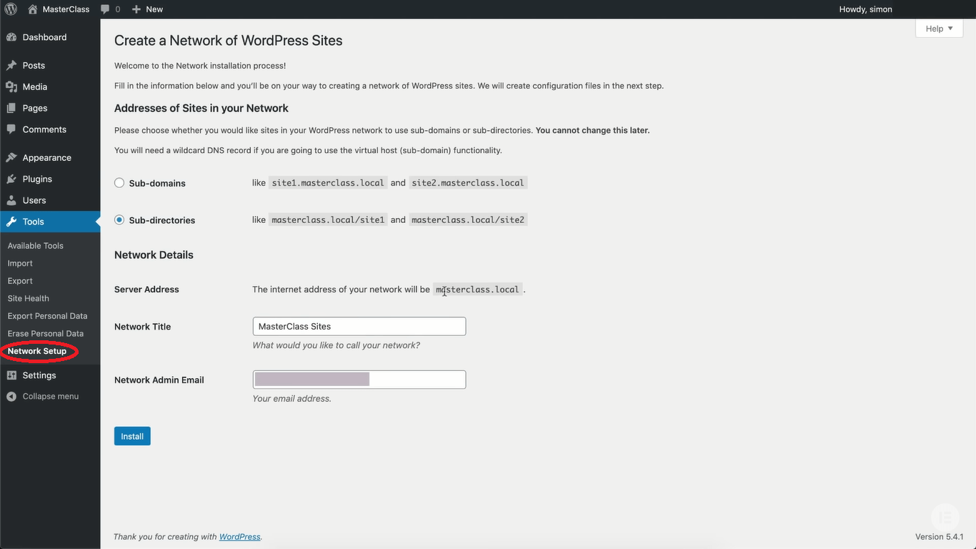Click the site1.masterclass.local example code
This screenshot has height=549, width=976.
tap(328, 183)
